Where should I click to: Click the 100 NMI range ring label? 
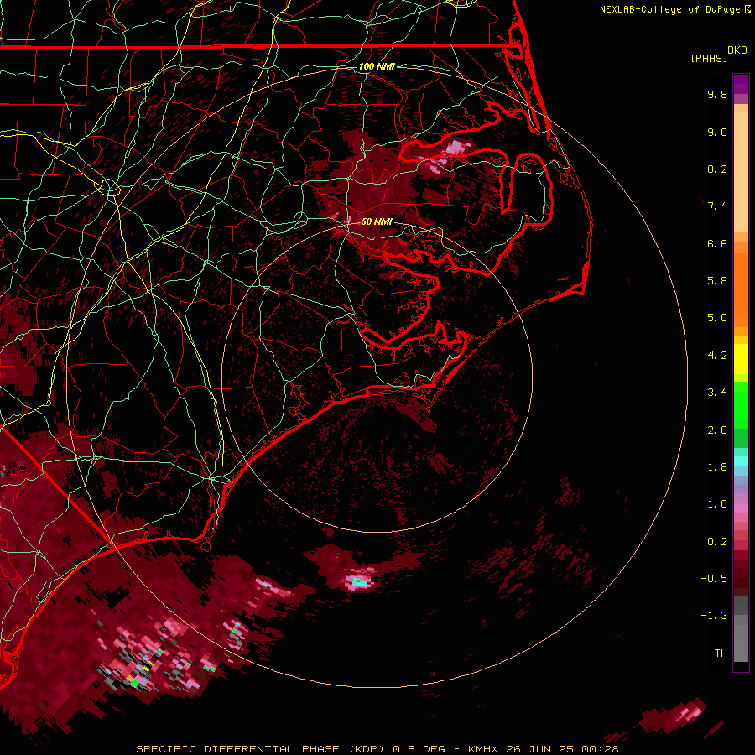377,66
